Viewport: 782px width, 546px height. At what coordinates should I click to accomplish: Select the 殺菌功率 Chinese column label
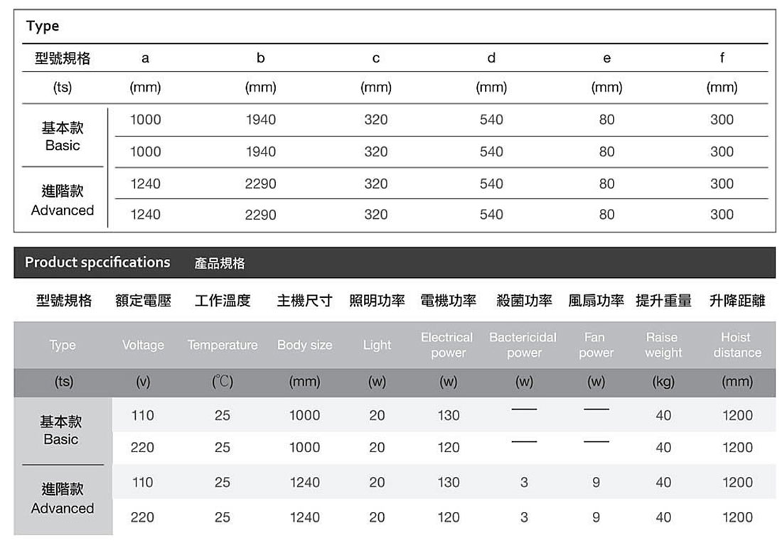click(524, 301)
